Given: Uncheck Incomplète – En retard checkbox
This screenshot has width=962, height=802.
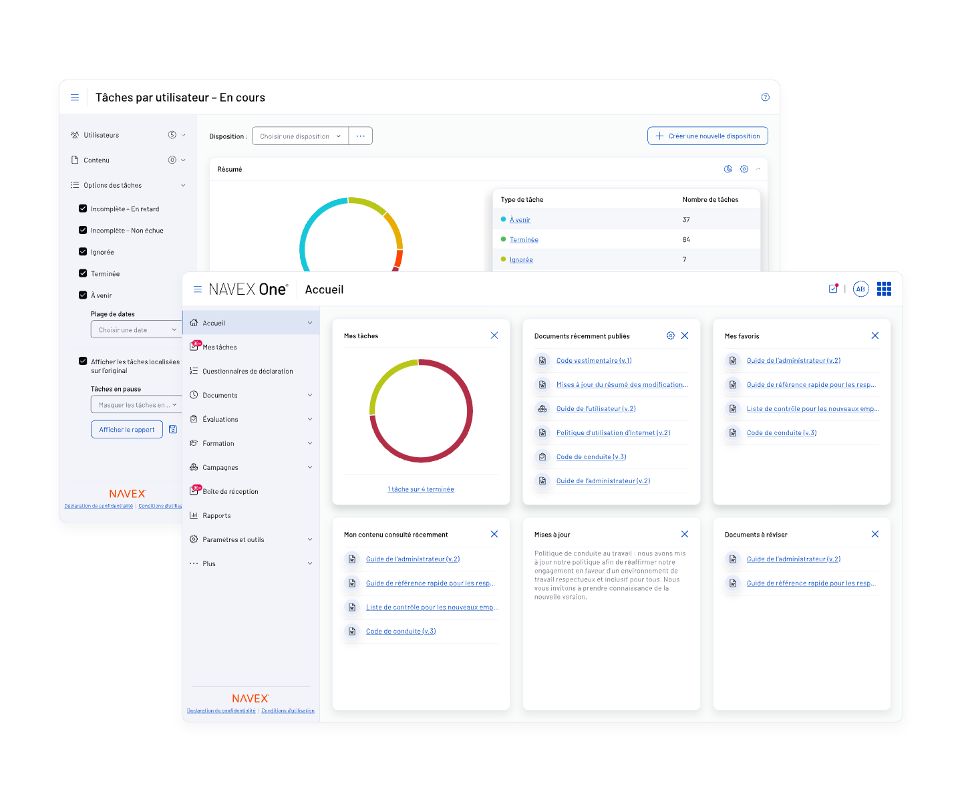Looking at the screenshot, I should [83, 209].
